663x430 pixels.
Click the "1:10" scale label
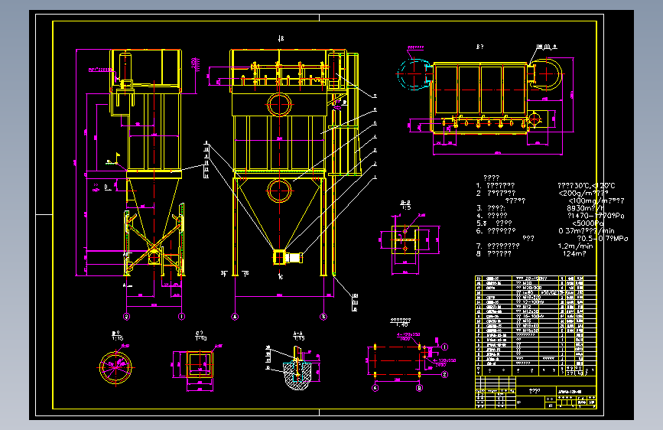201,339
